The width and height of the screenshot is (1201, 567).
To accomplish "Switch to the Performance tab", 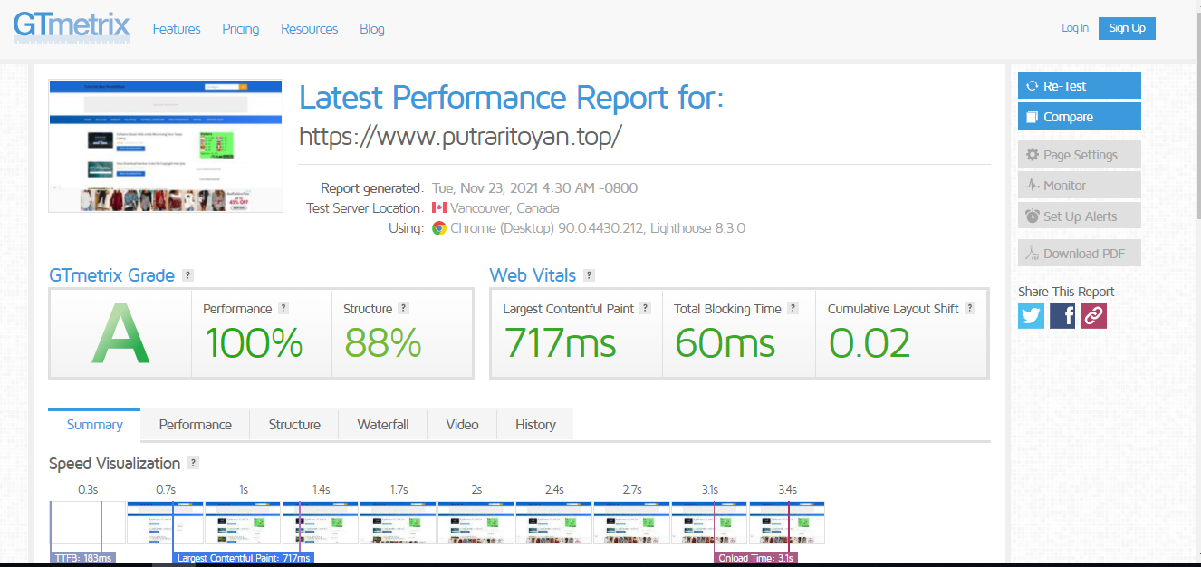I will pyautogui.click(x=195, y=425).
